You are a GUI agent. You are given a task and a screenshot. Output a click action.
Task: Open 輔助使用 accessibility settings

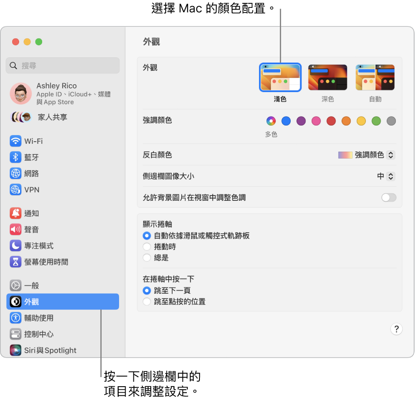click(x=35, y=318)
